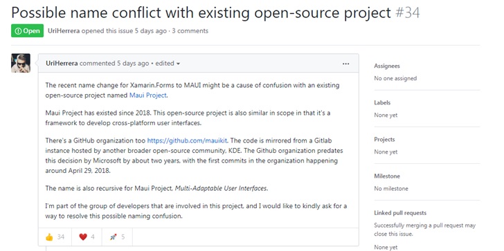Image resolution: width=504 pixels, height=251 pixels.
Task: Open the Projects sidebar section
Action: click(384, 140)
